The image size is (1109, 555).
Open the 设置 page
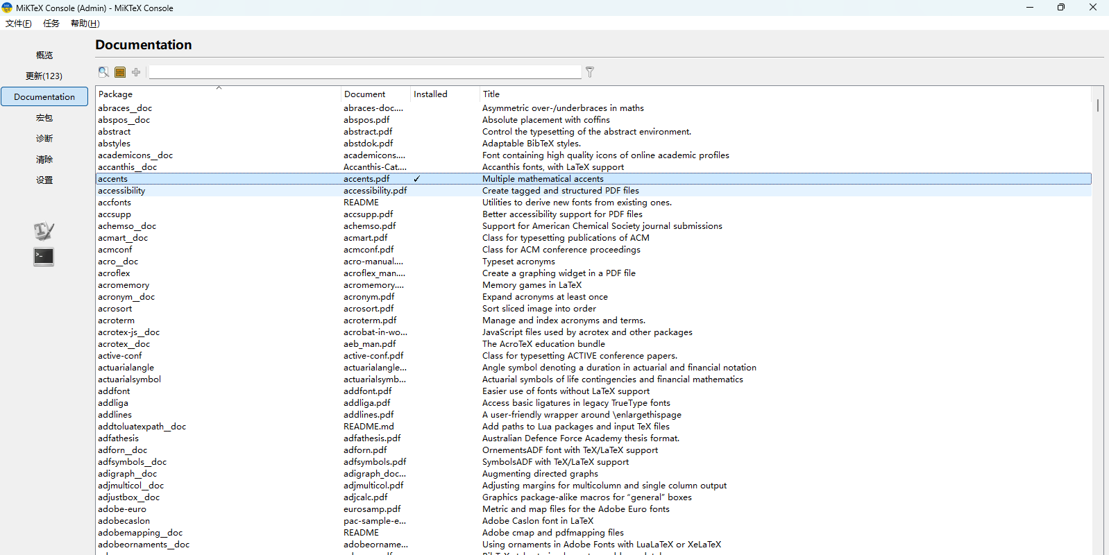(x=44, y=180)
